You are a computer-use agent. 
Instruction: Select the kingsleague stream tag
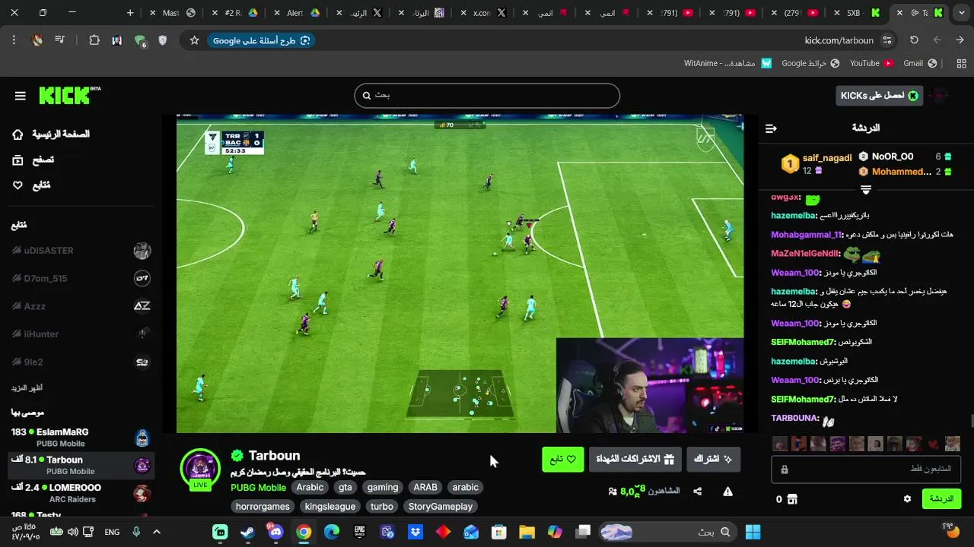click(330, 507)
